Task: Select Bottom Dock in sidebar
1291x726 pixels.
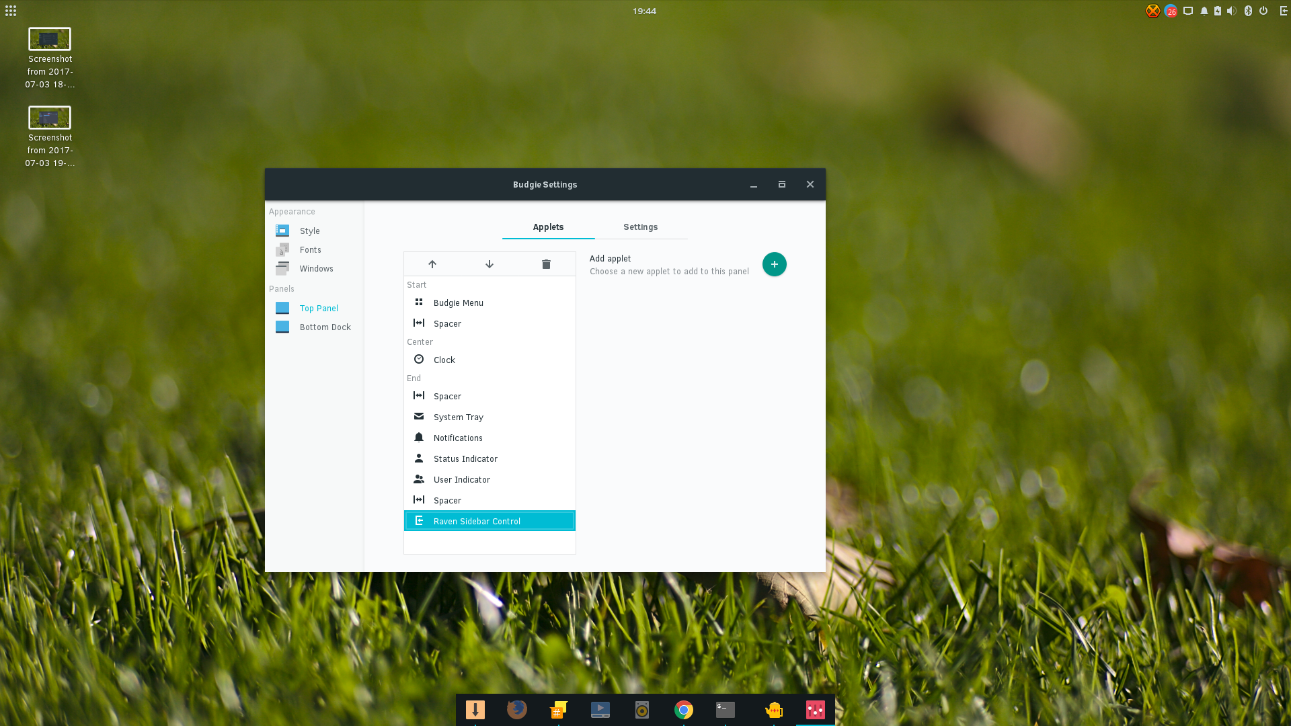Action: click(314, 327)
